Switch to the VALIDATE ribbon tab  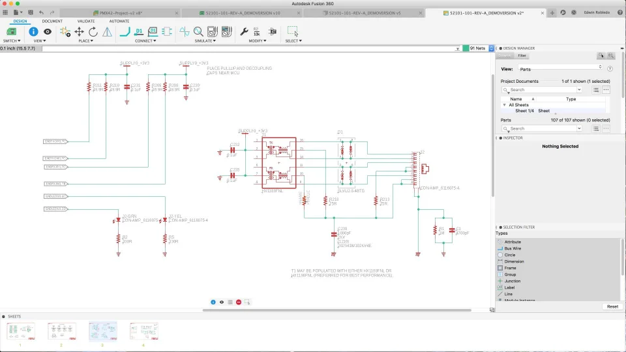click(86, 21)
